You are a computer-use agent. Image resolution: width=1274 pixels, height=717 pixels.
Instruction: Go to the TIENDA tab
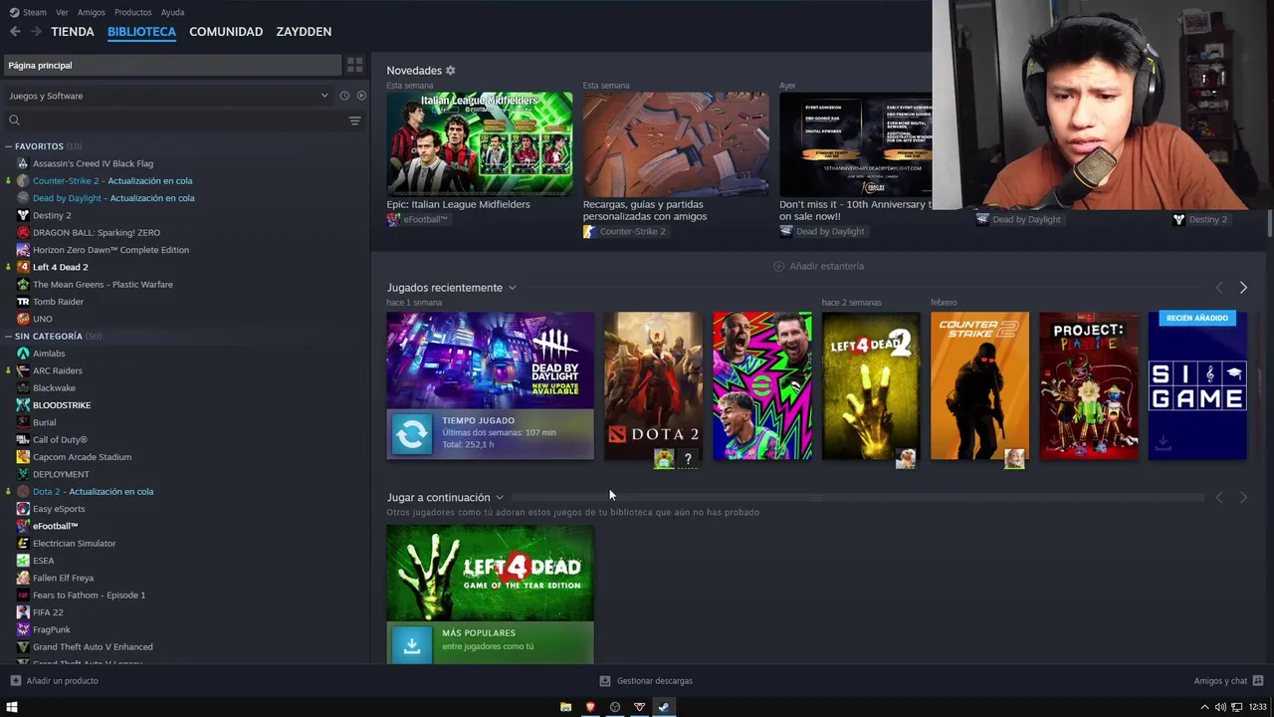pyautogui.click(x=73, y=32)
